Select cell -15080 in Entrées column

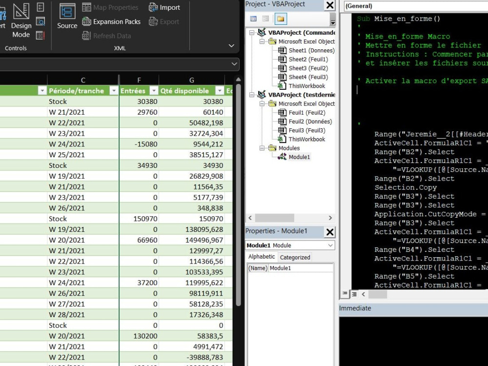click(x=139, y=144)
